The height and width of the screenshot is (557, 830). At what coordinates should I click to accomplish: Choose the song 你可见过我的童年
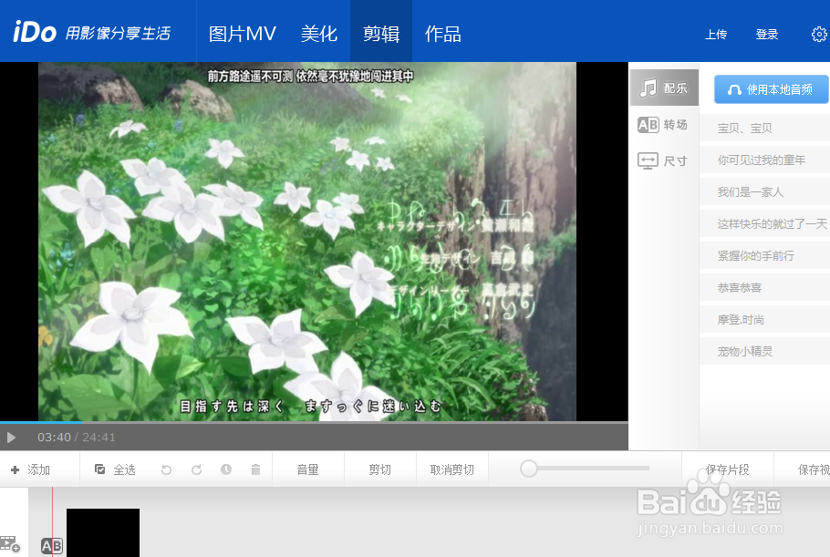(x=764, y=160)
